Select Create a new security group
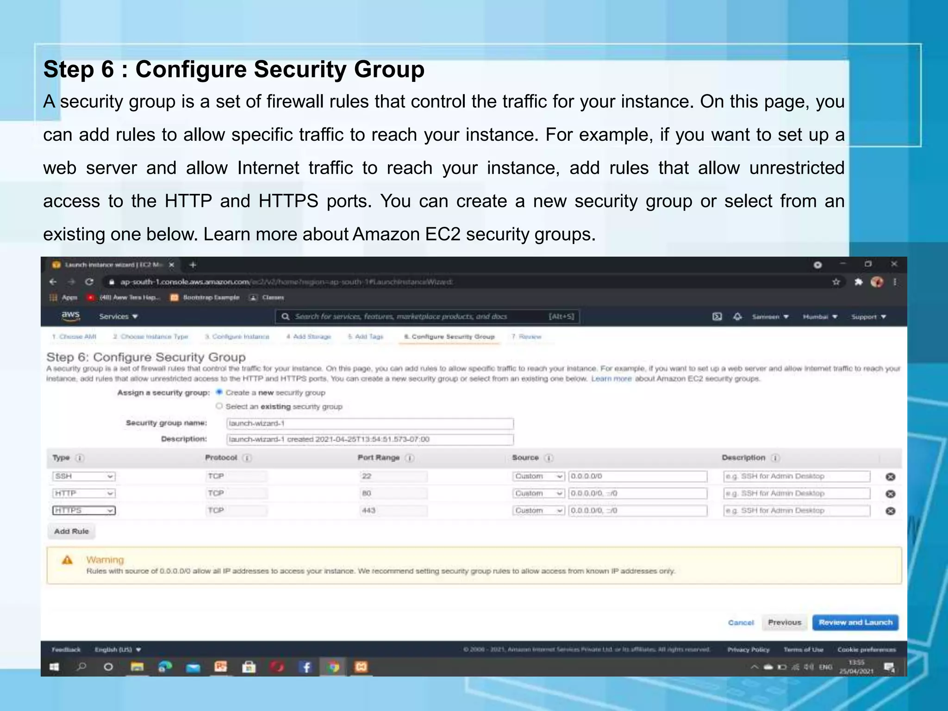948x711 pixels. [x=220, y=393]
